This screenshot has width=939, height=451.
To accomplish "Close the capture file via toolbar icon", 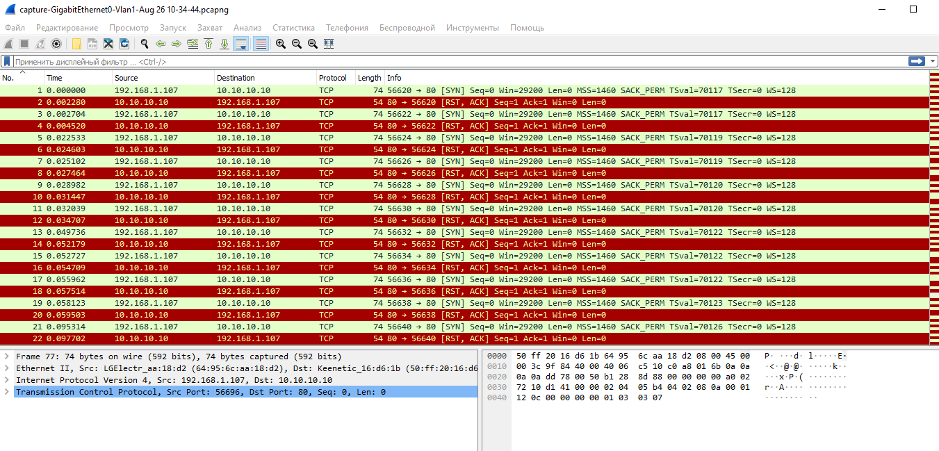I will pyautogui.click(x=108, y=44).
